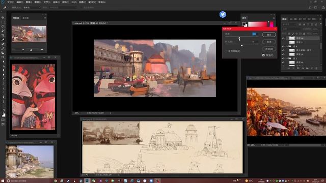The width and height of the screenshot is (326, 183).
Task: Click zoom in icon in Navigator panel
Action: [42, 50]
